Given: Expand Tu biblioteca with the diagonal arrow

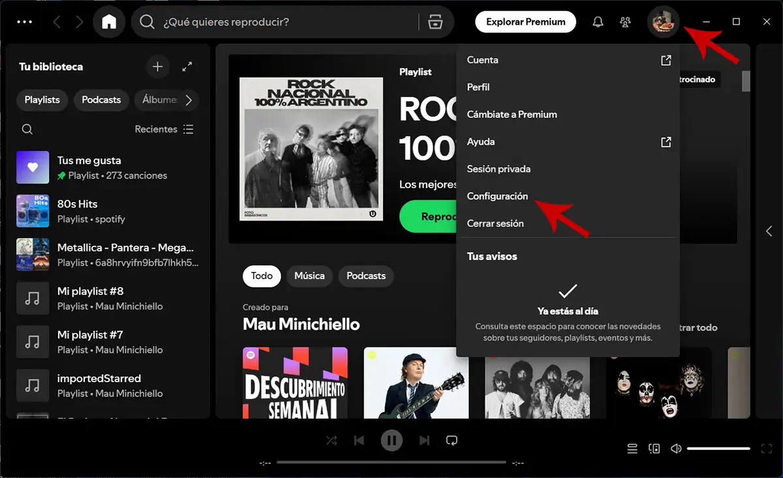Looking at the screenshot, I should (188, 67).
